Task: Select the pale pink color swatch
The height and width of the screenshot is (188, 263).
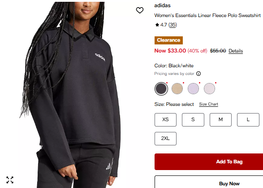Action: coord(209,88)
